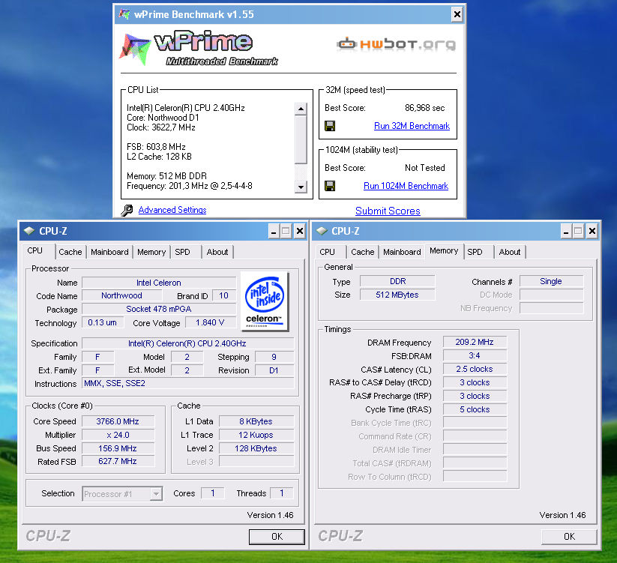The width and height of the screenshot is (617, 563).
Task: Minimize the left CPU-Z window
Action: (274, 232)
